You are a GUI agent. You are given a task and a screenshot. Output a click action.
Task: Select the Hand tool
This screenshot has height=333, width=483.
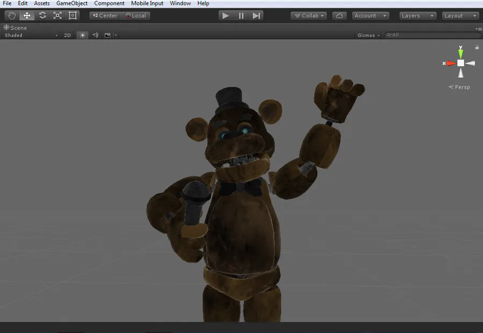pyautogui.click(x=12, y=16)
